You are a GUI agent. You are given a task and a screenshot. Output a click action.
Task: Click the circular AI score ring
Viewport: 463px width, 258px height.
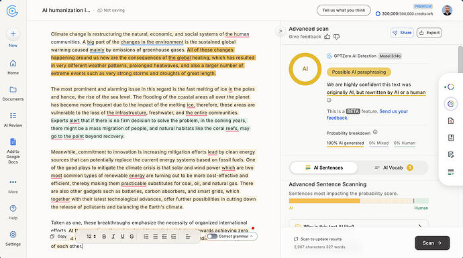tap(305, 69)
